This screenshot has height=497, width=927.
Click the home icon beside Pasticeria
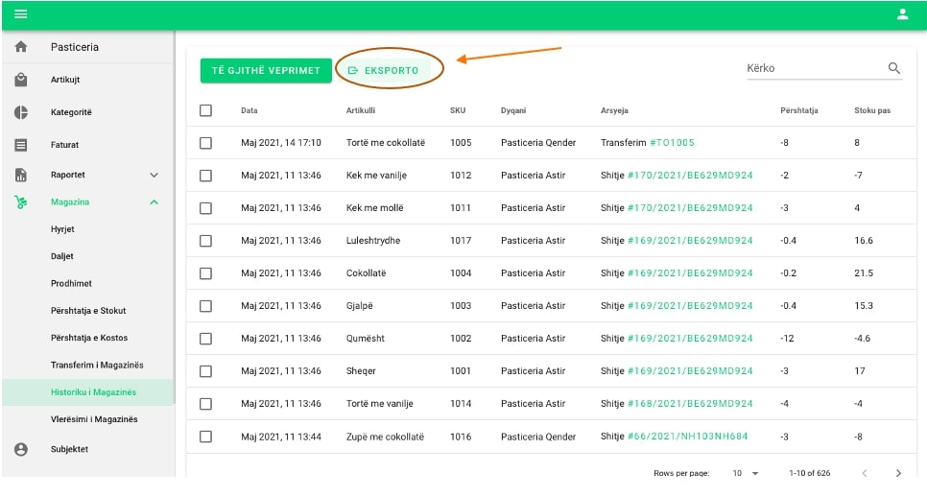(21, 47)
